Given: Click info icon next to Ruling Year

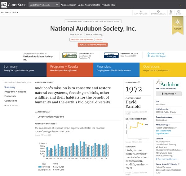Looking at the screenshot, I should point(139,82).
